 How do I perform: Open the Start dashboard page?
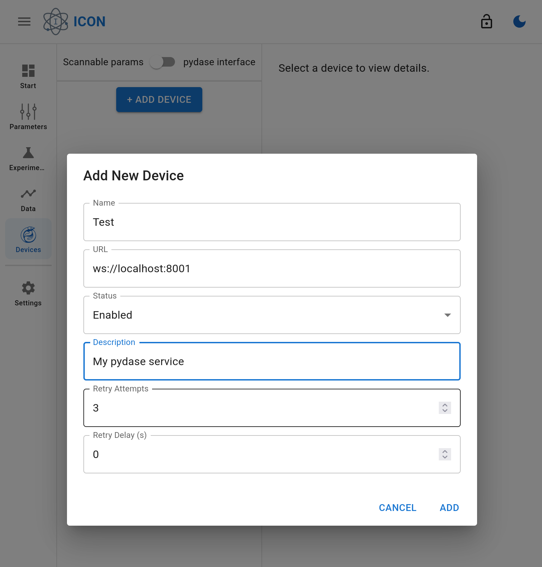(28, 77)
